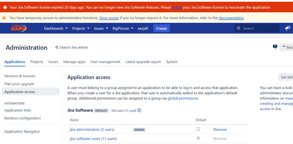Click the Search Jira admin magnifier icon
Image resolution: width=293 pixels, height=144 pixels.
pos(57,47)
